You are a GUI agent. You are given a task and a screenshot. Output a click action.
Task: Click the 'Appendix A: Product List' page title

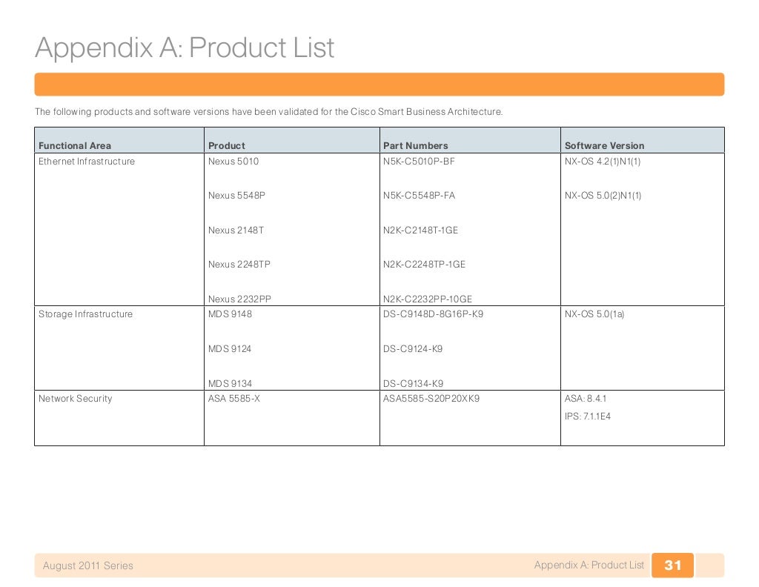185,48
